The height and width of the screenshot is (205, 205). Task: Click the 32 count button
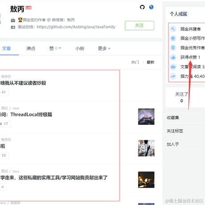pos(4,156)
